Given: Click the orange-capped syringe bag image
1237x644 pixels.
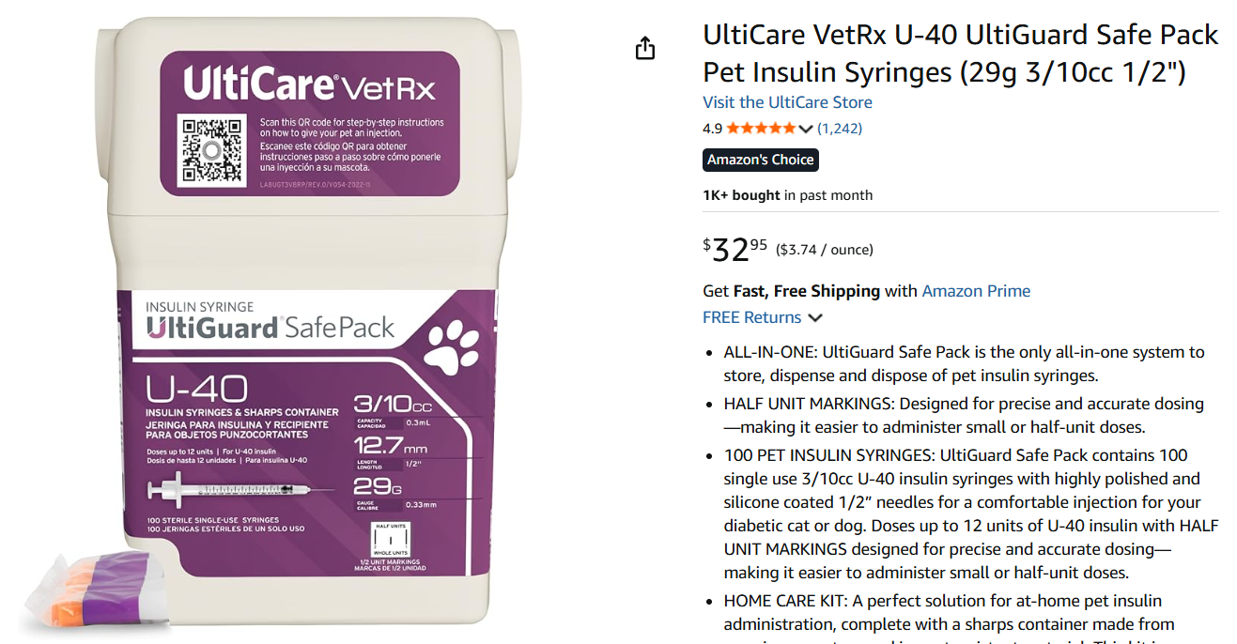Looking at the screenshot, I should (x=95, y=589).
